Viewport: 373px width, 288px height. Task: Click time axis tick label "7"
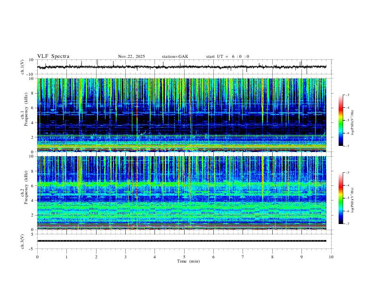pos(243,257)
